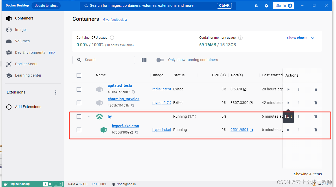Viewport: 336px width, 187px height.
Task: Delete the agitated_tesla container
Action: point(316,89)
